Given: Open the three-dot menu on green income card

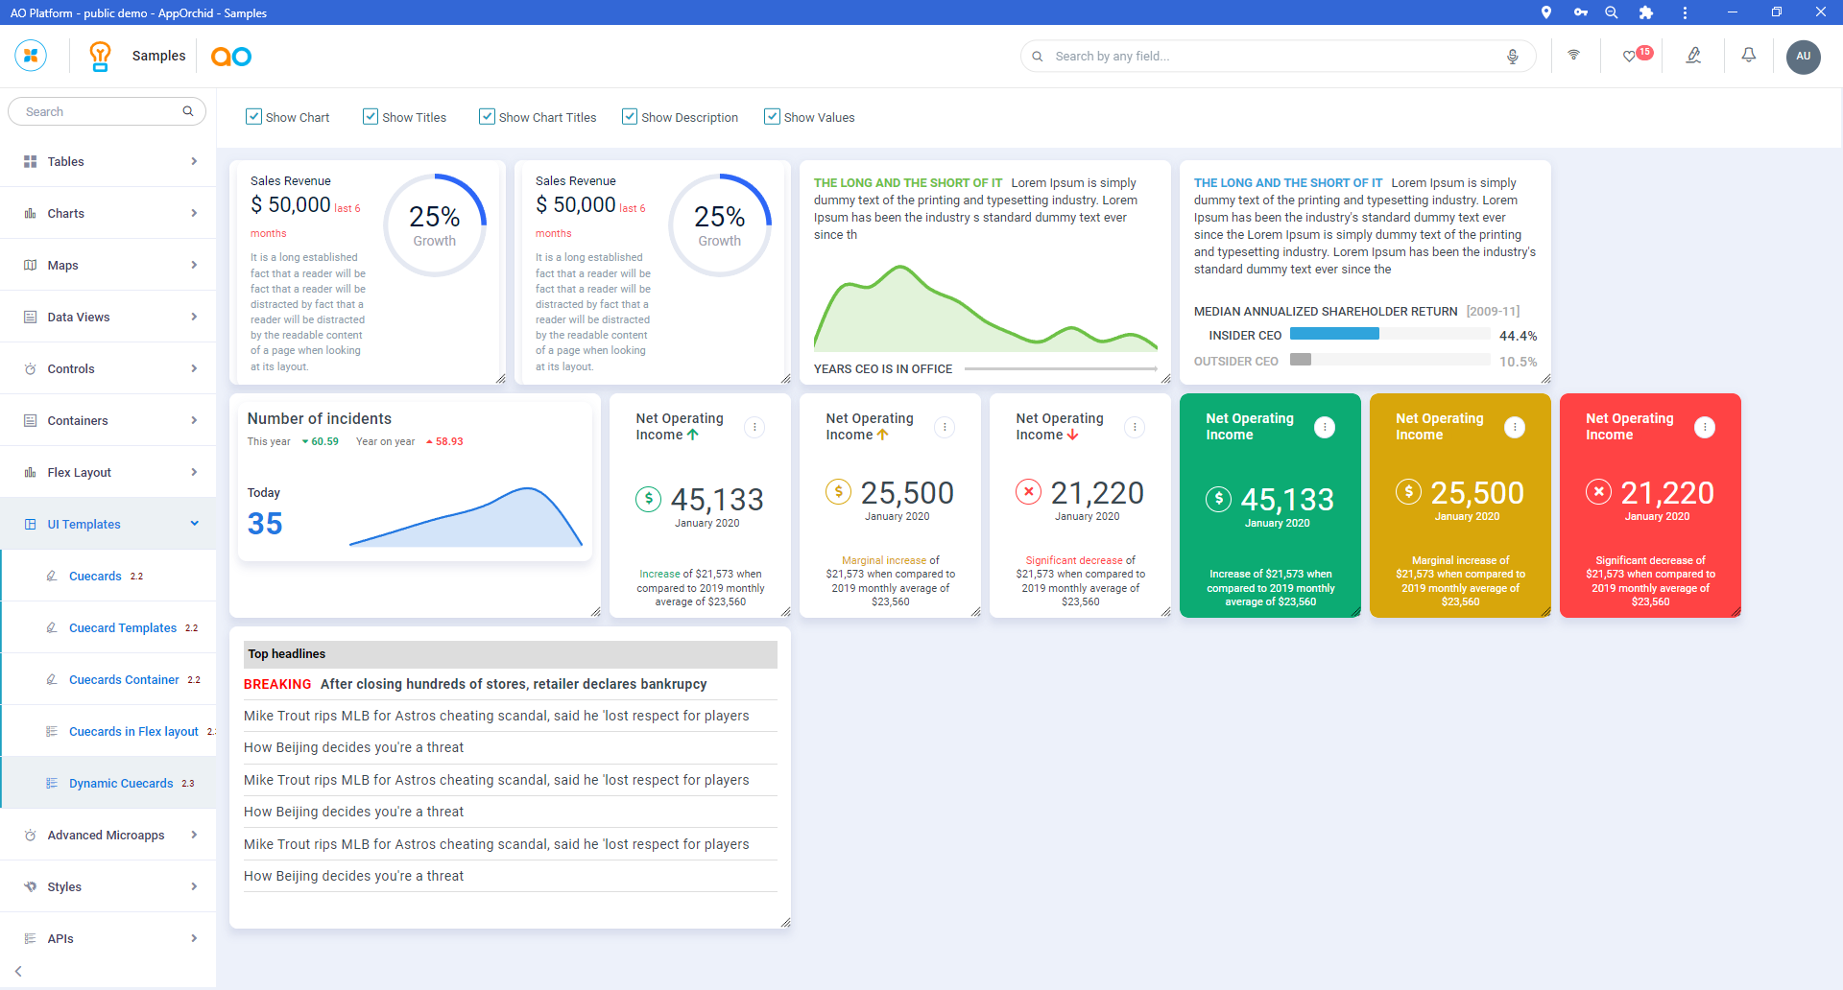Looking at the screenshot, I should tap(1324, 427).
